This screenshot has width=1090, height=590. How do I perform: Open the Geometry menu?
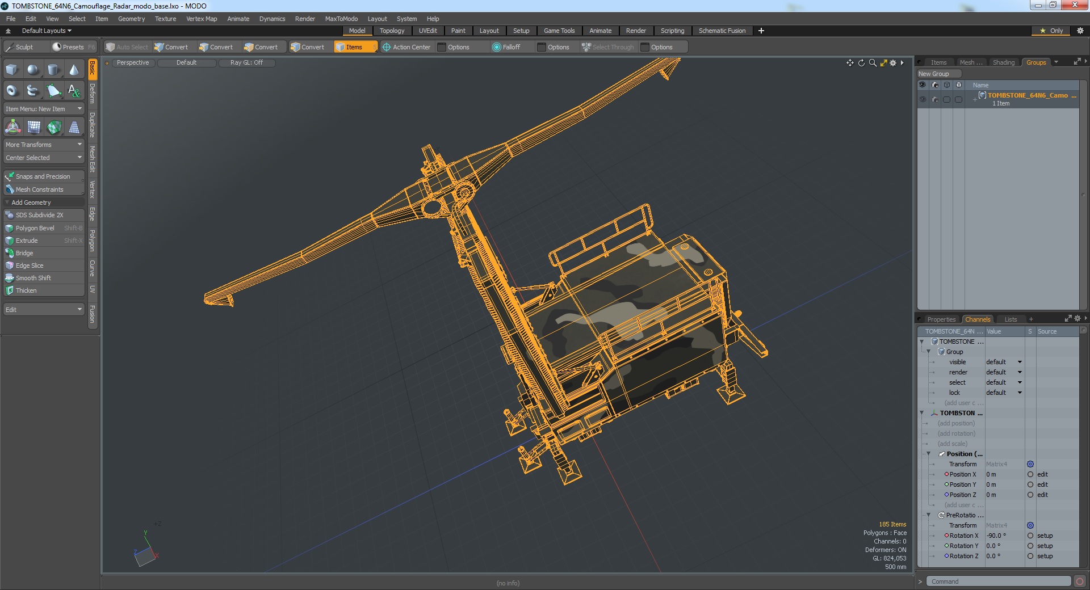point(131,19)
